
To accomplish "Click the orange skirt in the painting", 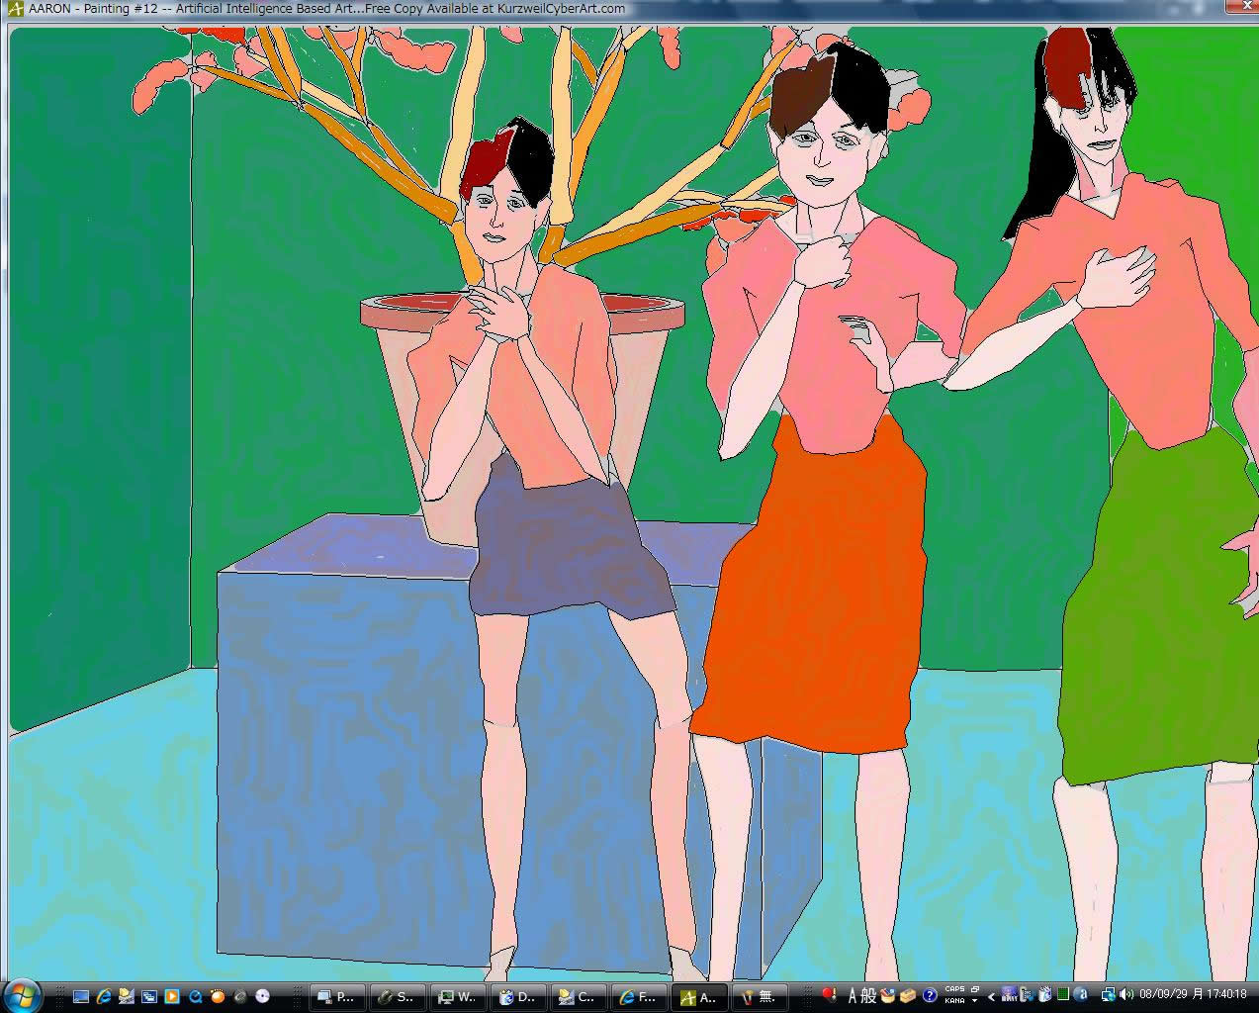I will [x=811, y=584].
